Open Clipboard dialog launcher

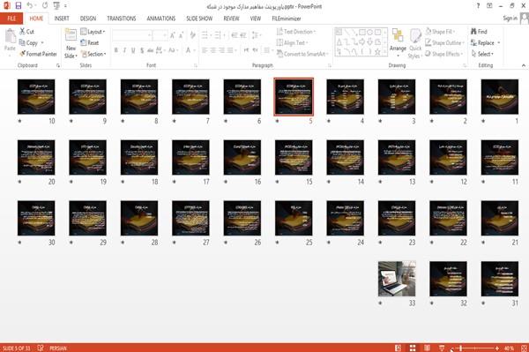(58, 65)
